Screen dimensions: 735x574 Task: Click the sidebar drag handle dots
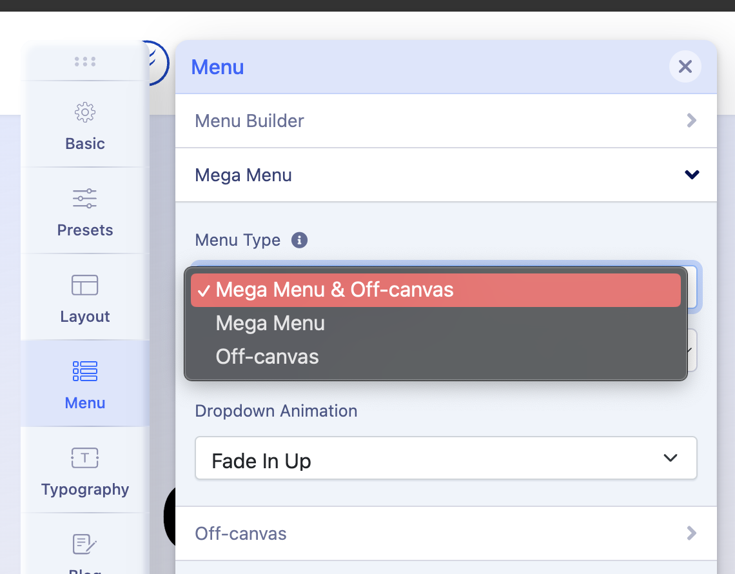pyautogui.click(x=85, y=62)
